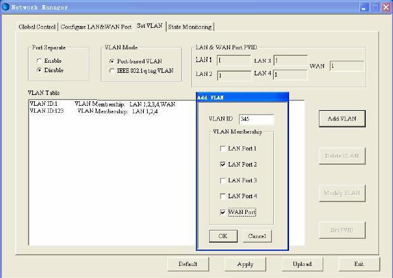Check the LAN Port 4 checkbox

[x=222, y=196]
